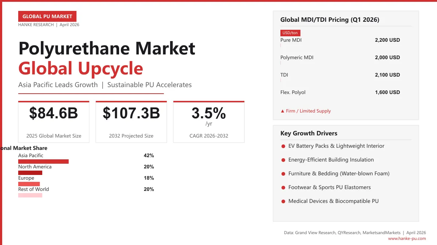The image size is (437, 245).
Task: Click the 2,100 USD price
Action: click(x=387, y=75)
